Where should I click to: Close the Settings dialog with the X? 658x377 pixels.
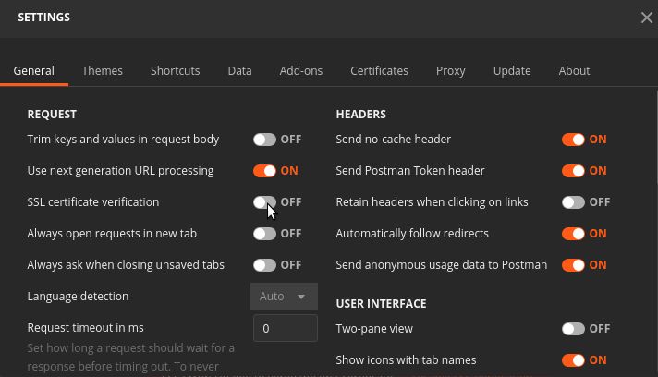646,18
